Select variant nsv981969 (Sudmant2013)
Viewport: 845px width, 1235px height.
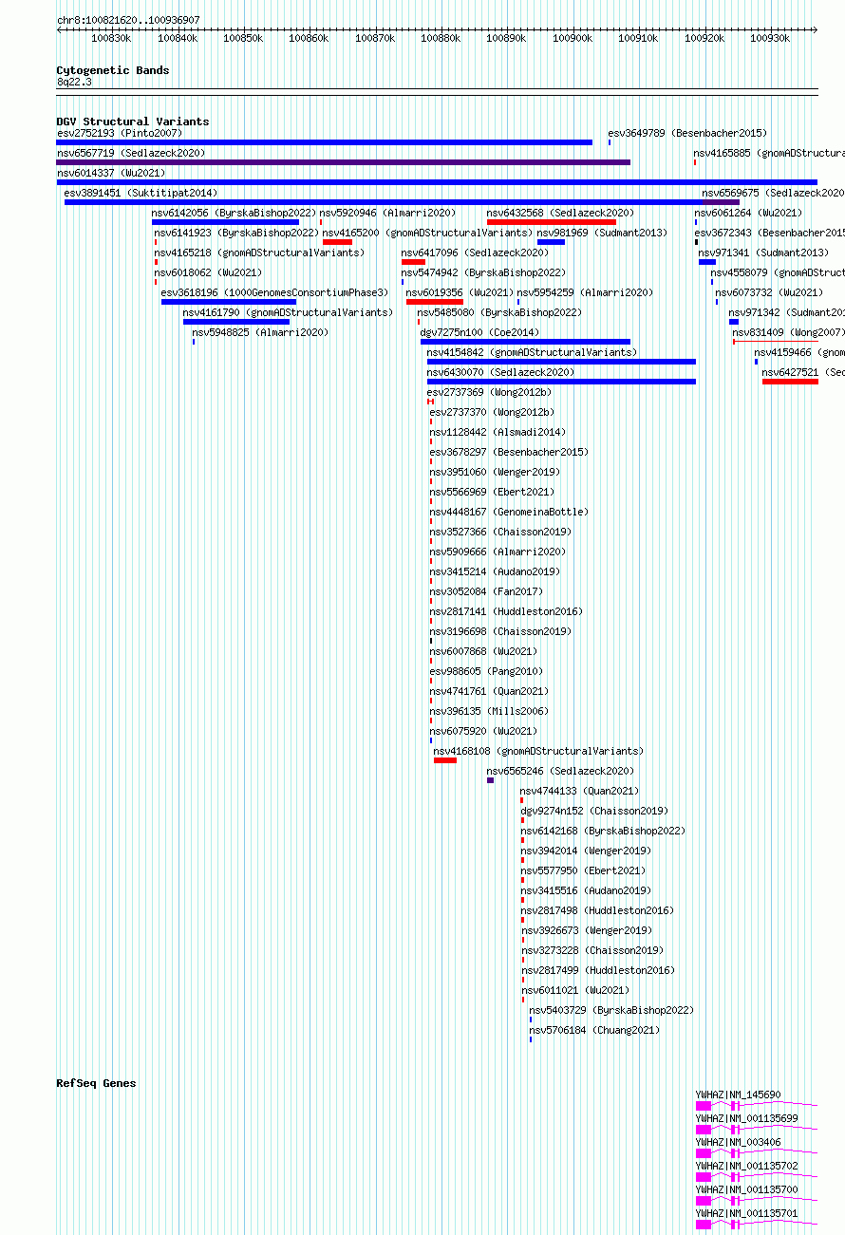[603, 233]
